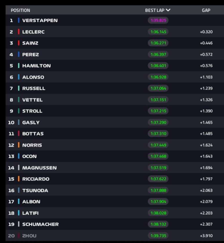
Task: Open driver name Magnussen
Action: point(39,168)
